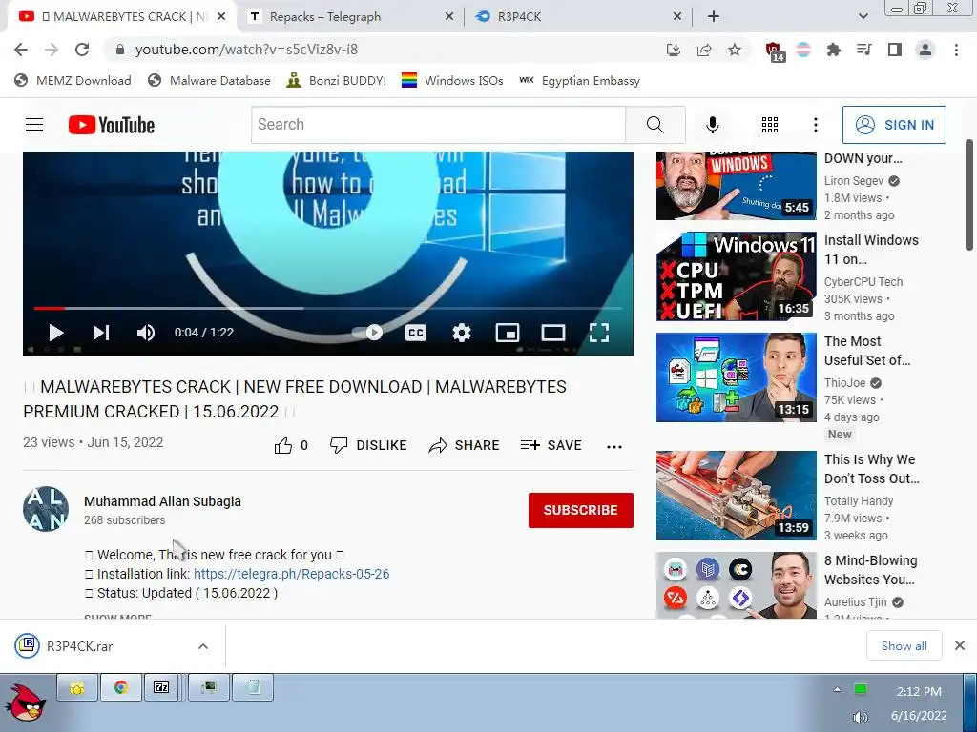Open Install Windows 11 video thumbnail

tap(736, 276)
